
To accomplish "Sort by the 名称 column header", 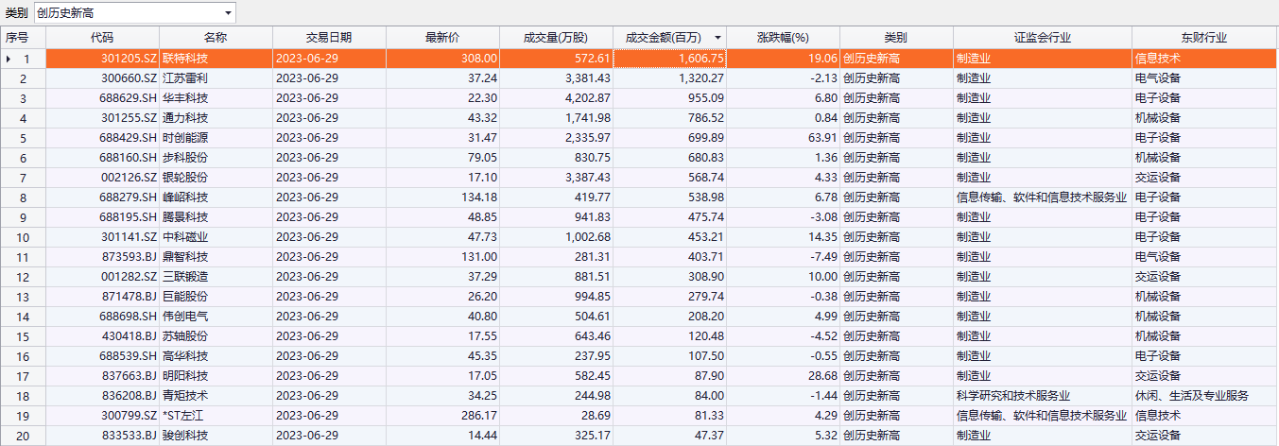I will [x=216, y=38].
